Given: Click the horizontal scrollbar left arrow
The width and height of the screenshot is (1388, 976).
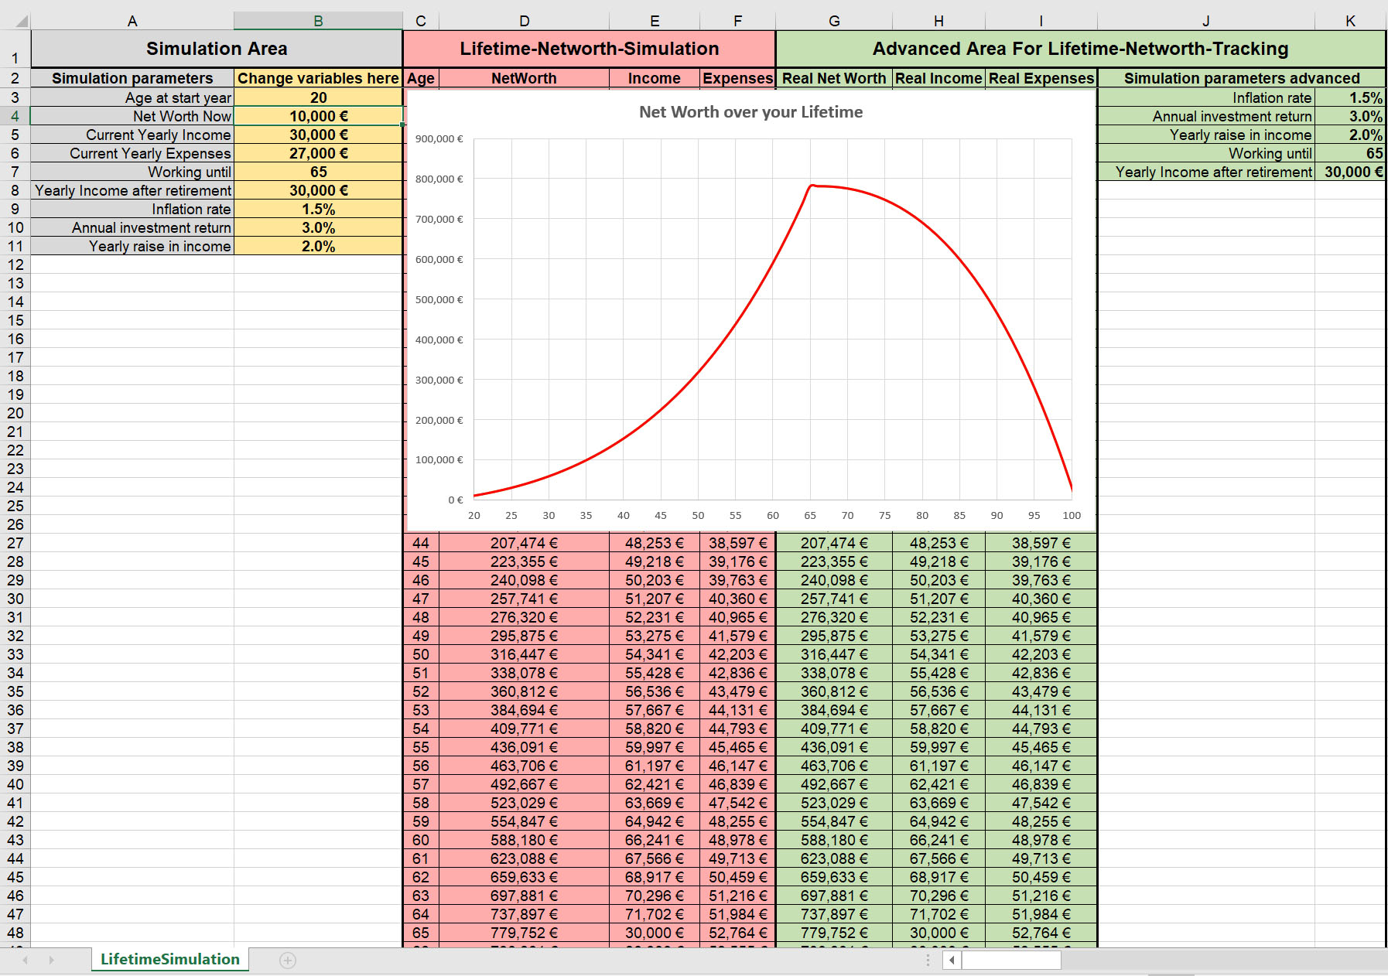Looking at the screenshot, I should [952, 961].
